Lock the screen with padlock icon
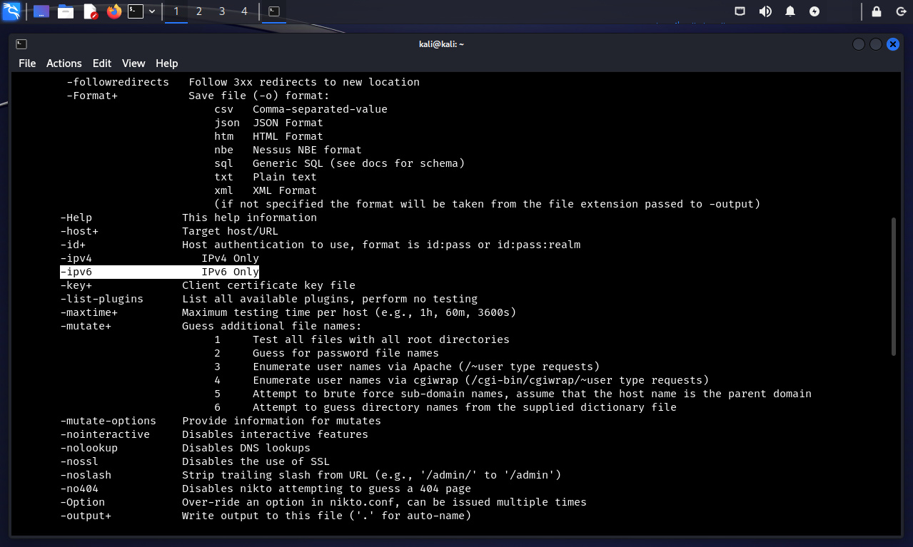Screen dimensions: 913x547 877,11
